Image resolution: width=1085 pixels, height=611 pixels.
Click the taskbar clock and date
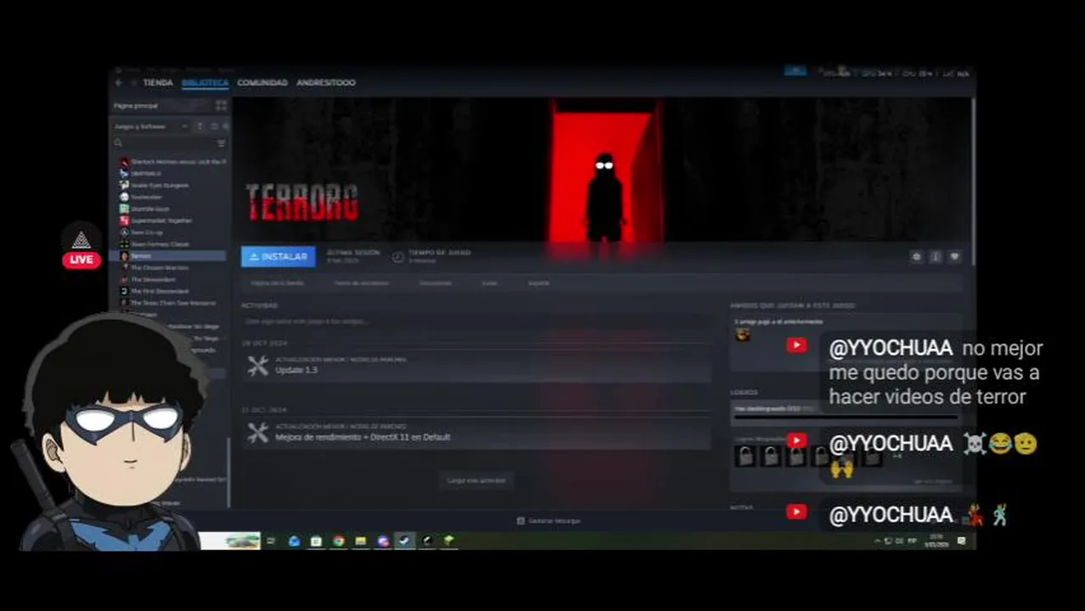pyautogui.click(x=936, y=541)
